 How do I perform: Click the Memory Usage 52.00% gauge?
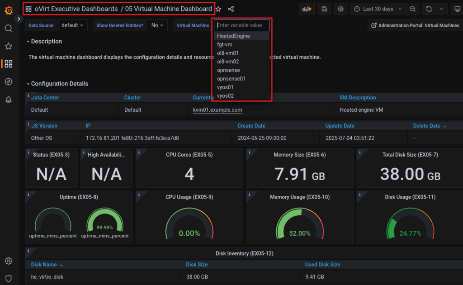[x=300, y=223]
